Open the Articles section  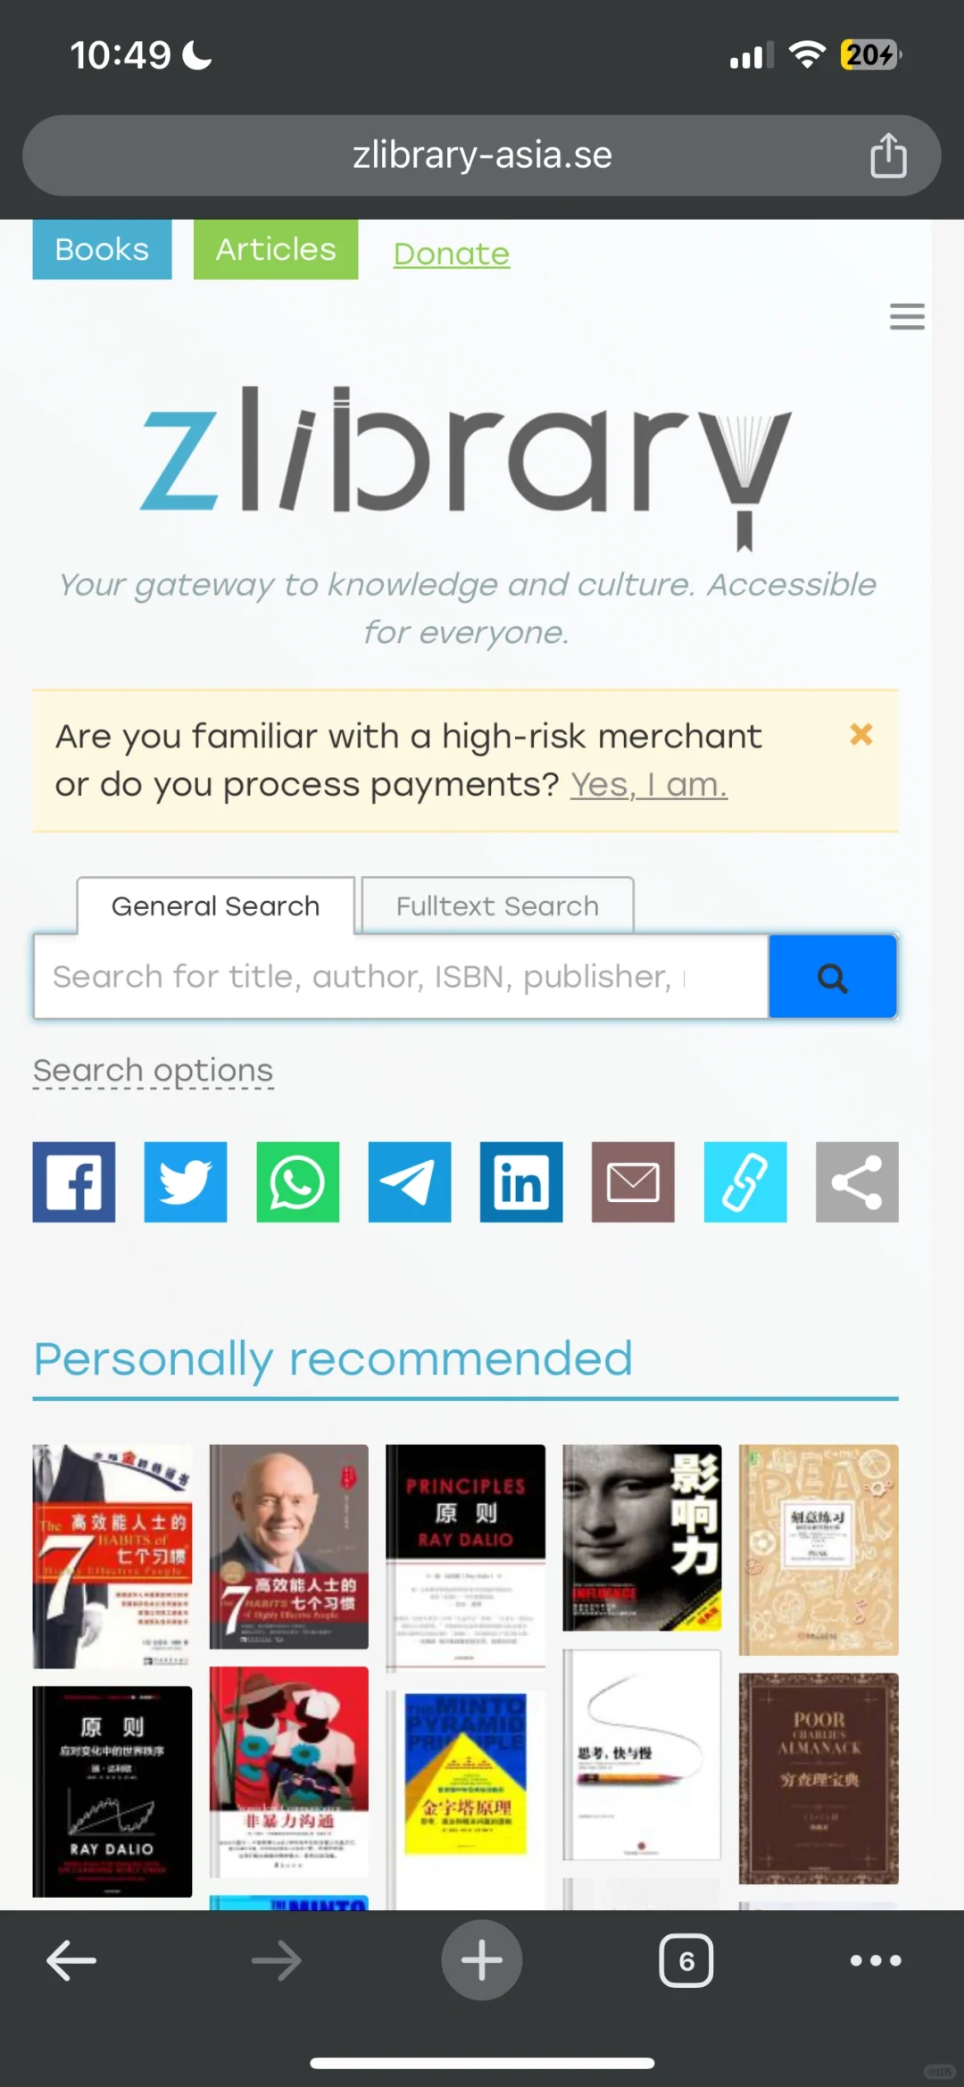[x=276, y=249]
